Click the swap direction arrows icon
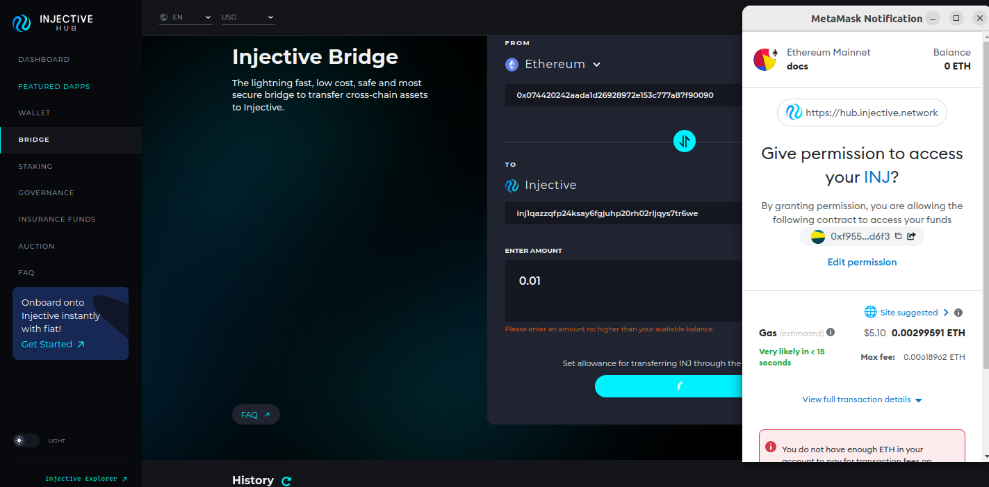 [685, 142]
